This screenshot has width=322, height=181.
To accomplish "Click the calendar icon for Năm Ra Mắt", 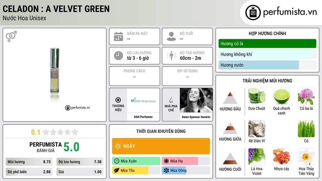I will tap(119, 36).
